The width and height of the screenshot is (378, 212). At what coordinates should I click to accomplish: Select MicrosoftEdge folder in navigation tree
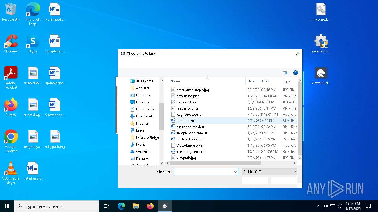point(144,138)
